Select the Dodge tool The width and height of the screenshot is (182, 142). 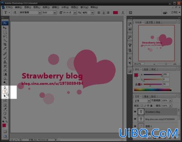[5, 82]
